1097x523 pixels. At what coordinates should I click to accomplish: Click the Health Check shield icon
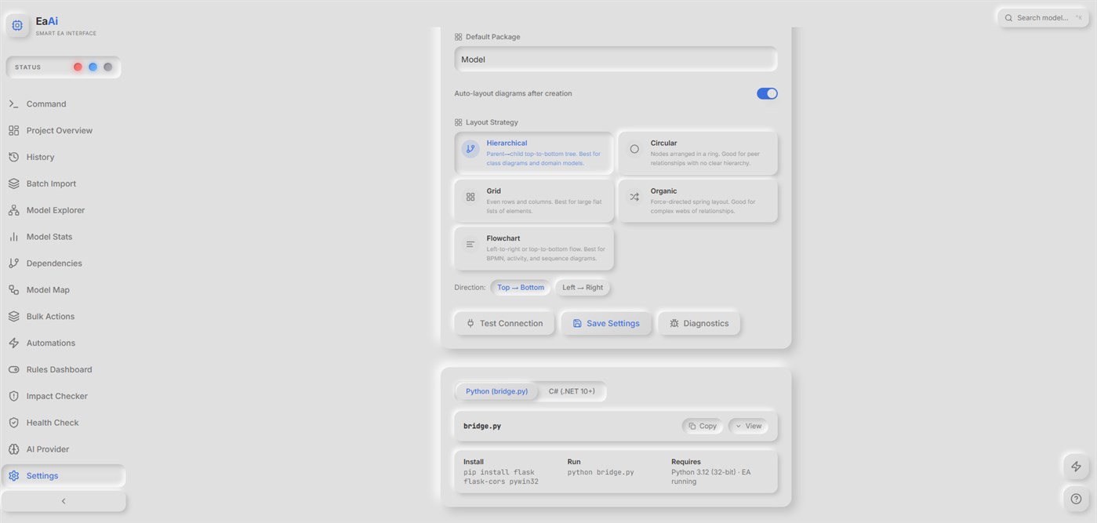(13, 423)
